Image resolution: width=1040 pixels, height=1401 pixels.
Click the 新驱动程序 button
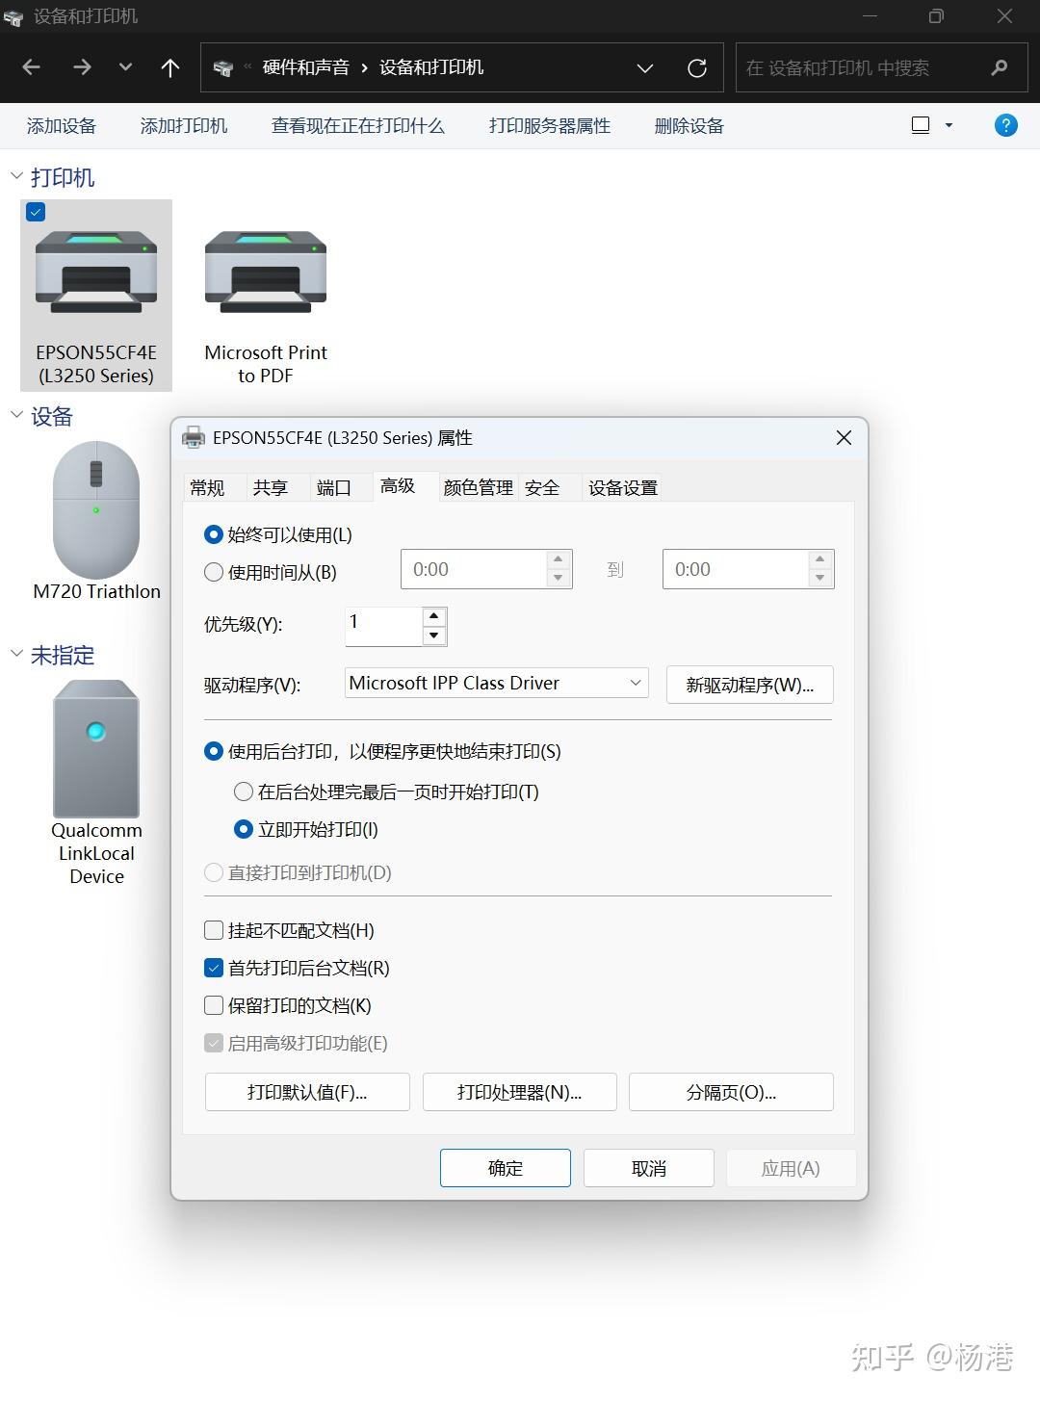(x=749, y=685)
